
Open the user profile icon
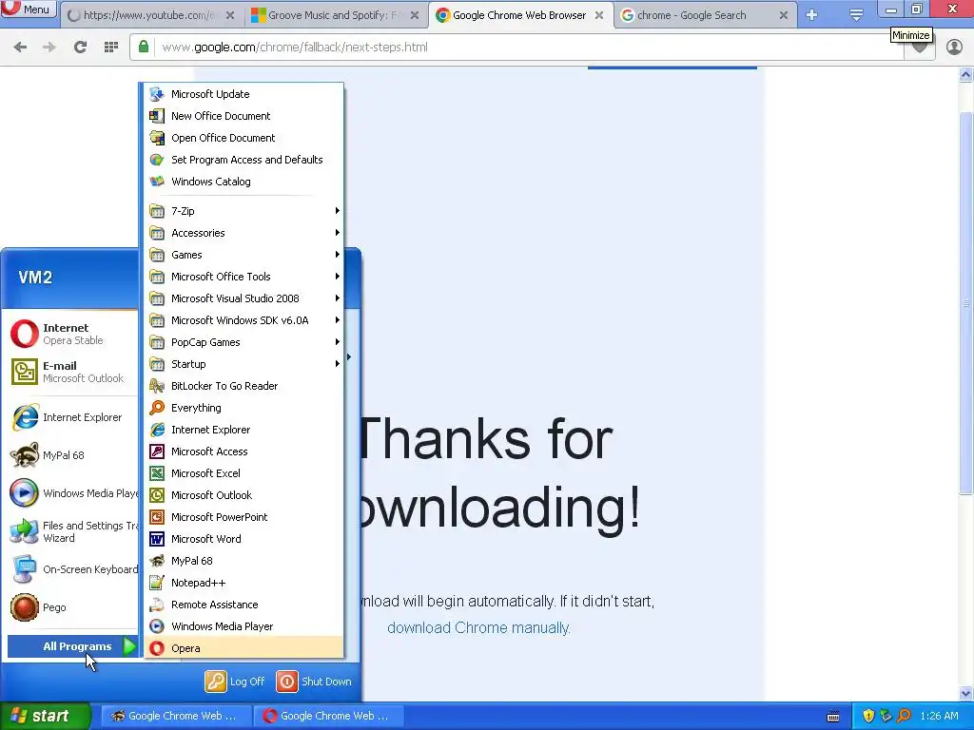coord(954,47)
